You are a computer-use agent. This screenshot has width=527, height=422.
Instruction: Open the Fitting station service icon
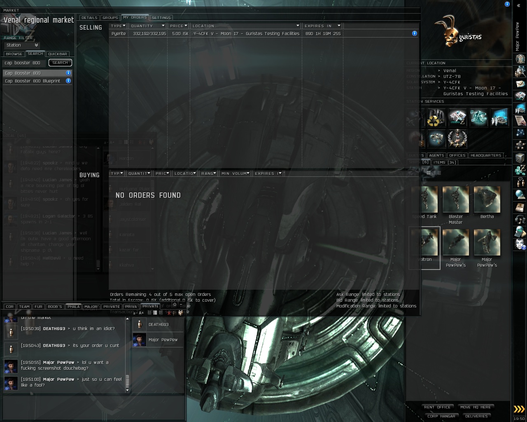click(x=436, y=138)
